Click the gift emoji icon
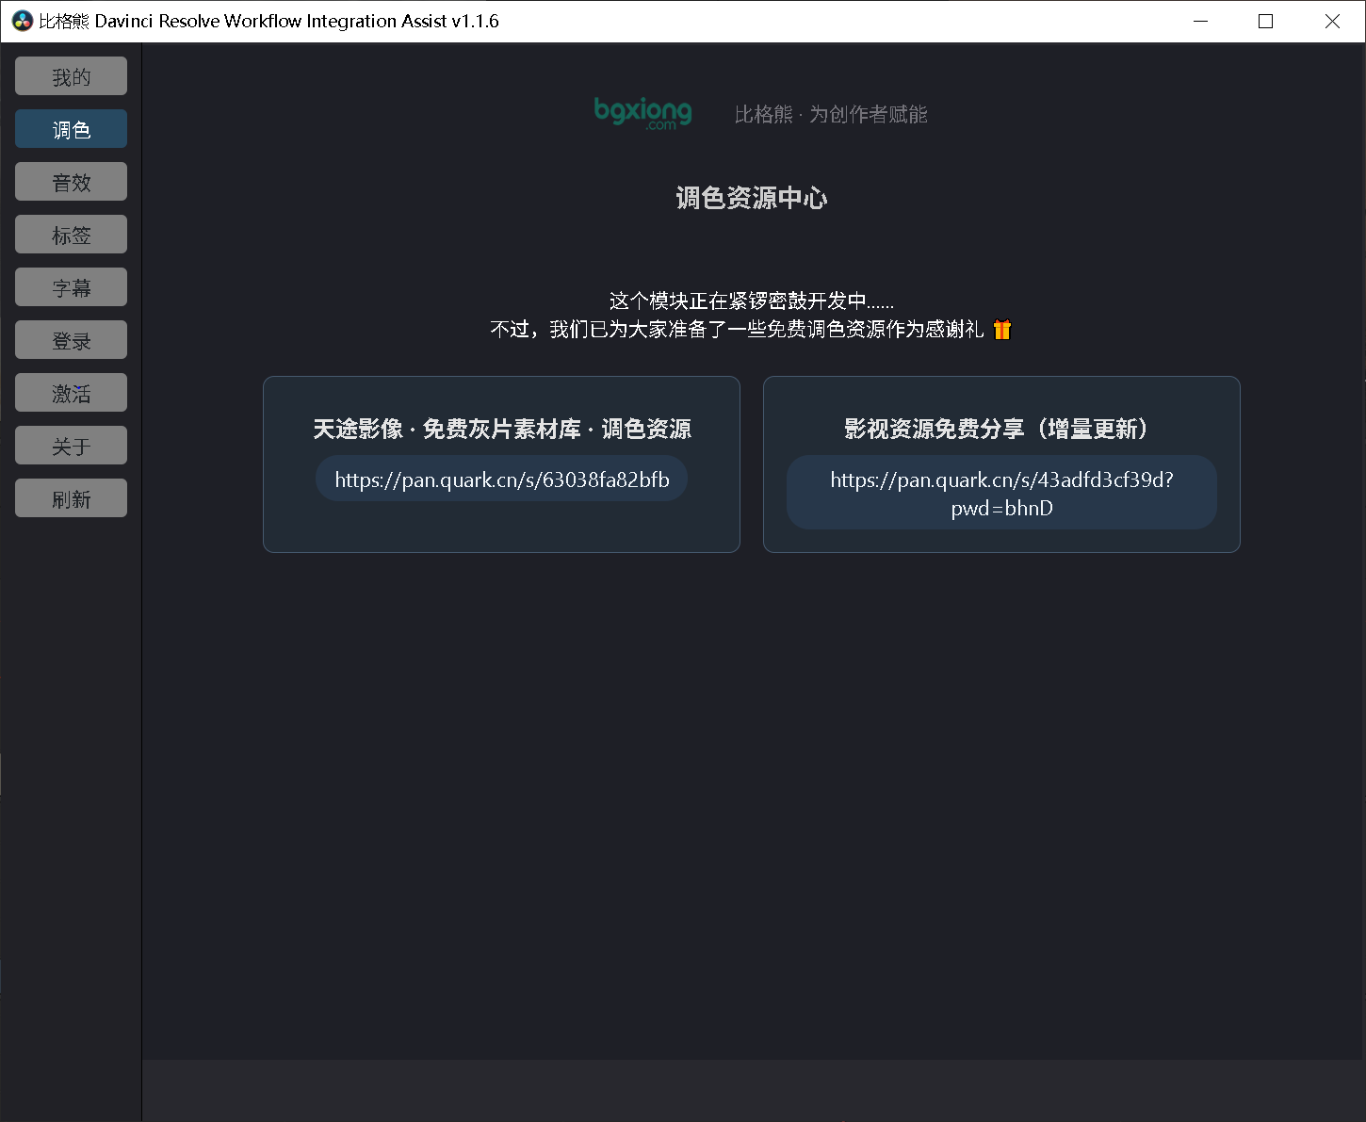Image resolution: width=1366 pixels, height=1122 pixels. pyautogui.click(x=1002, y=330)
